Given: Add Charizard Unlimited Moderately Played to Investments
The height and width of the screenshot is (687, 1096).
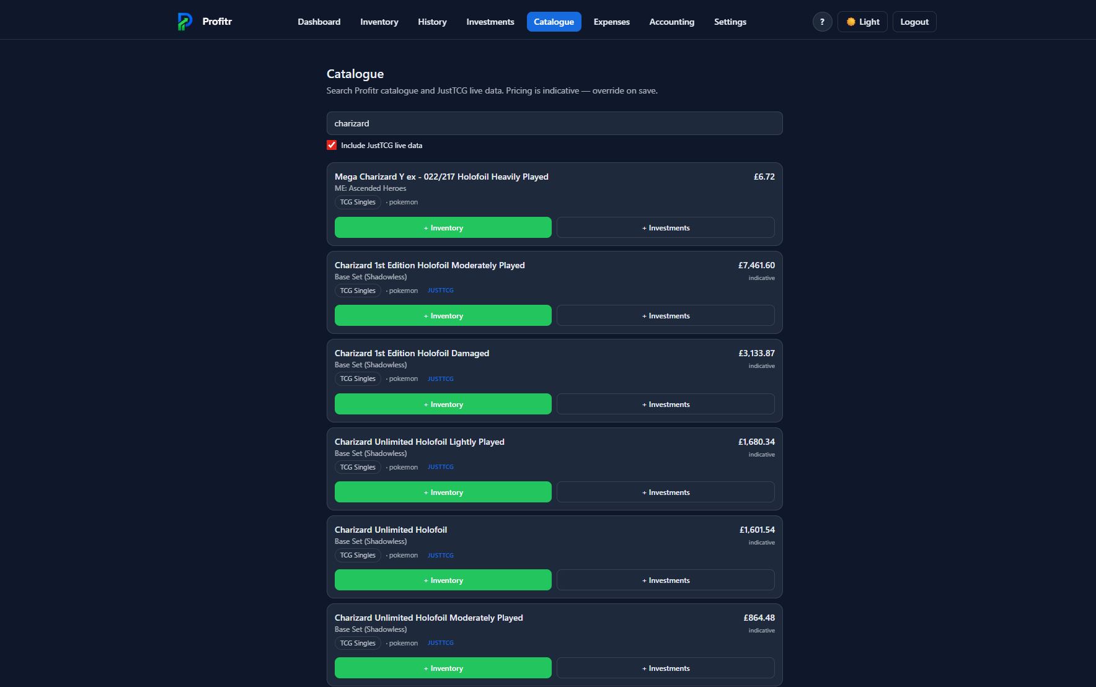Looking at the screenshot, I should (x=666, y=668).
